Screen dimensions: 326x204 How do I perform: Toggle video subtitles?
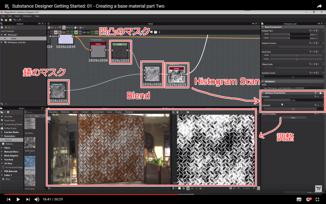click(x=299, y=200)
